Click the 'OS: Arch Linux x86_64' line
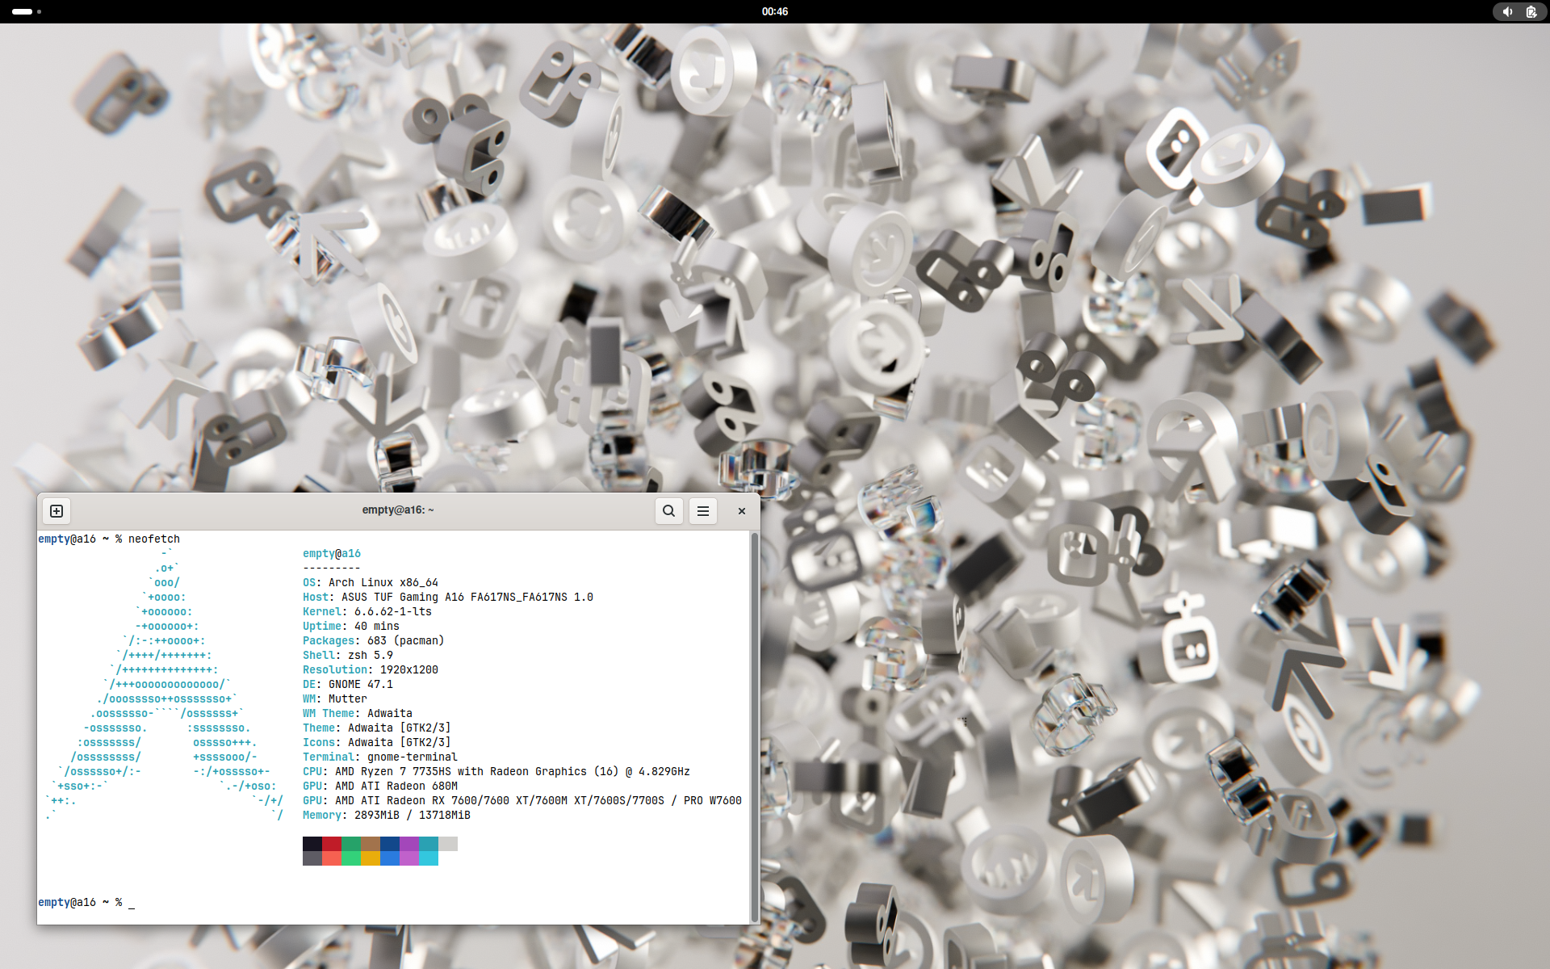Viewport: 1550px width, 969px height. [371, 582]
